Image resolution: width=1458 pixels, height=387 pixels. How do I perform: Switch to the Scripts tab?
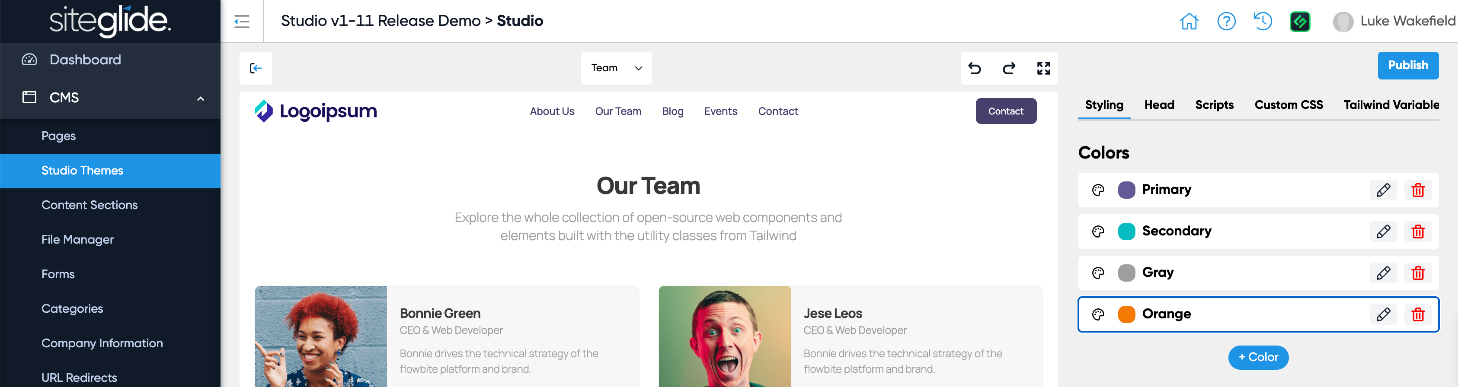coord(1214,105)
